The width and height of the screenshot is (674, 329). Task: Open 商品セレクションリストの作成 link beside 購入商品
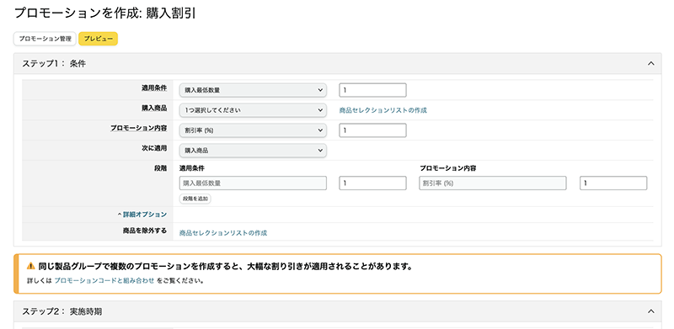[x=383, y=110]
